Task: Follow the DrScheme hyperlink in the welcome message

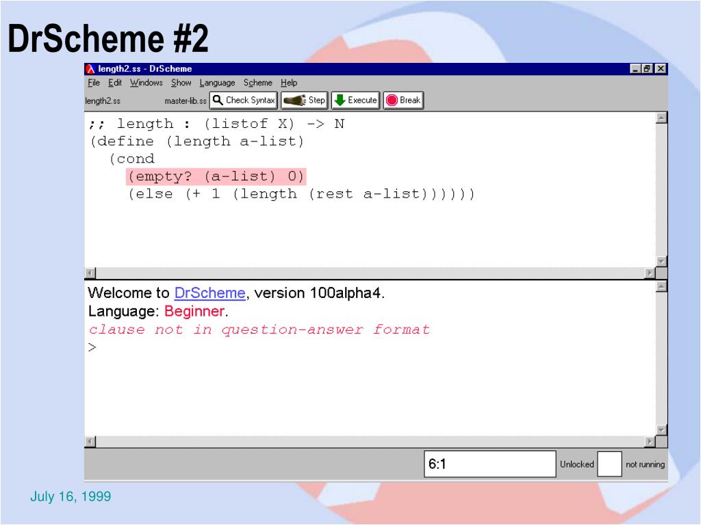Action: coord(209,293)
